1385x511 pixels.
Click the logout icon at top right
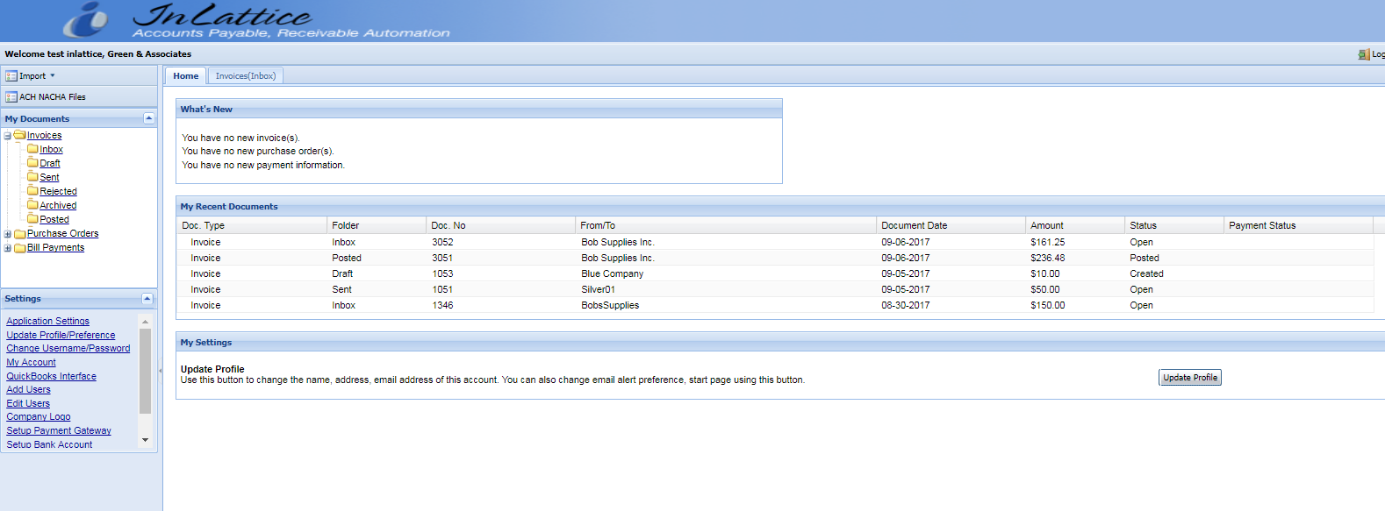[1363, 54]
